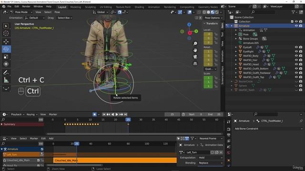
Task: Toggle auto keying record button
Action: tap(94, 114)
